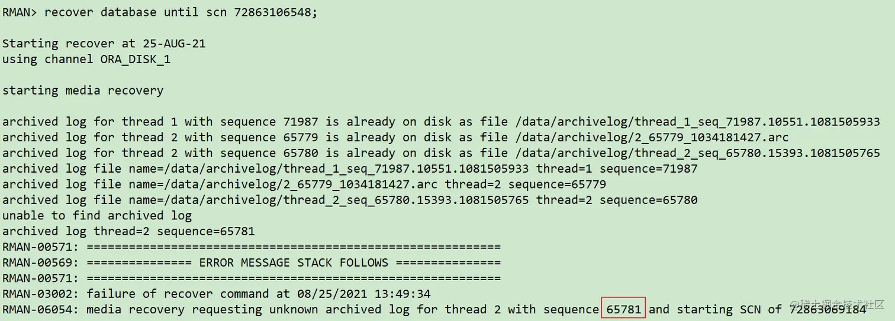Click the 'starting media recovery' line
895x321 pixels.
[x=83, y=90]
